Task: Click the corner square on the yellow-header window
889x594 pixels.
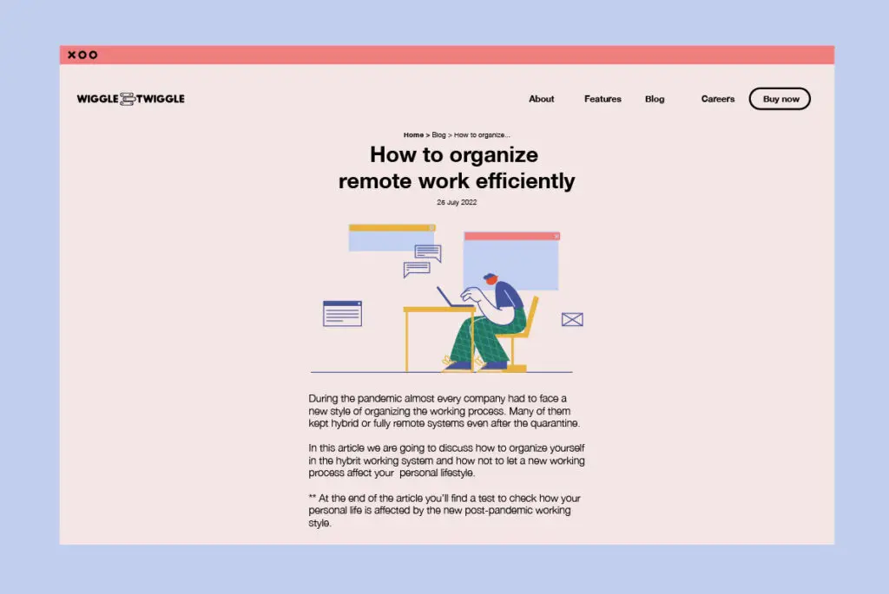Action: (431, 228)
